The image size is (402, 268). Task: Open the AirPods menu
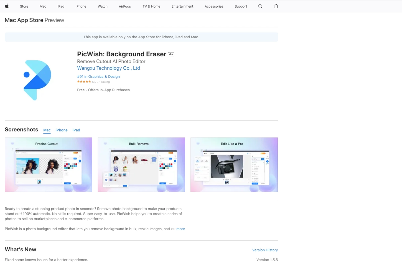click(125, 7)
